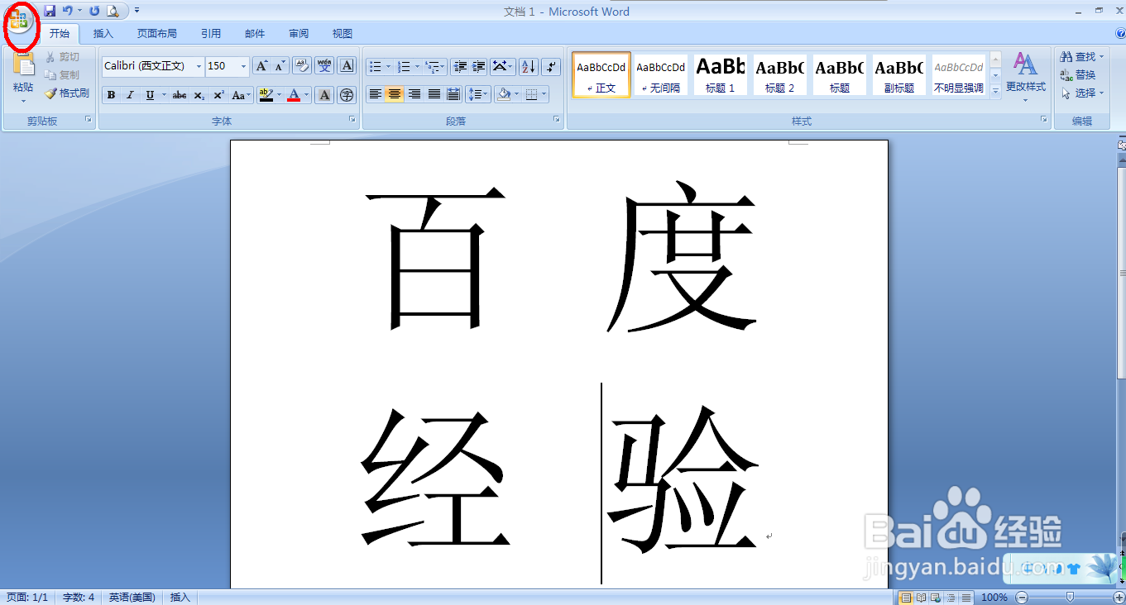Open line spacing options
This screenshot has height=605, width=1126.
478,94
